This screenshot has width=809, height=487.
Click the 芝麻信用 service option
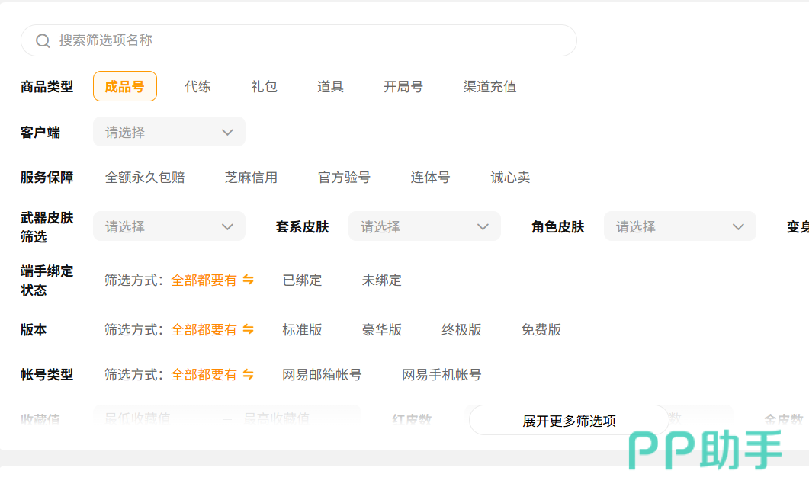[251, 178]
